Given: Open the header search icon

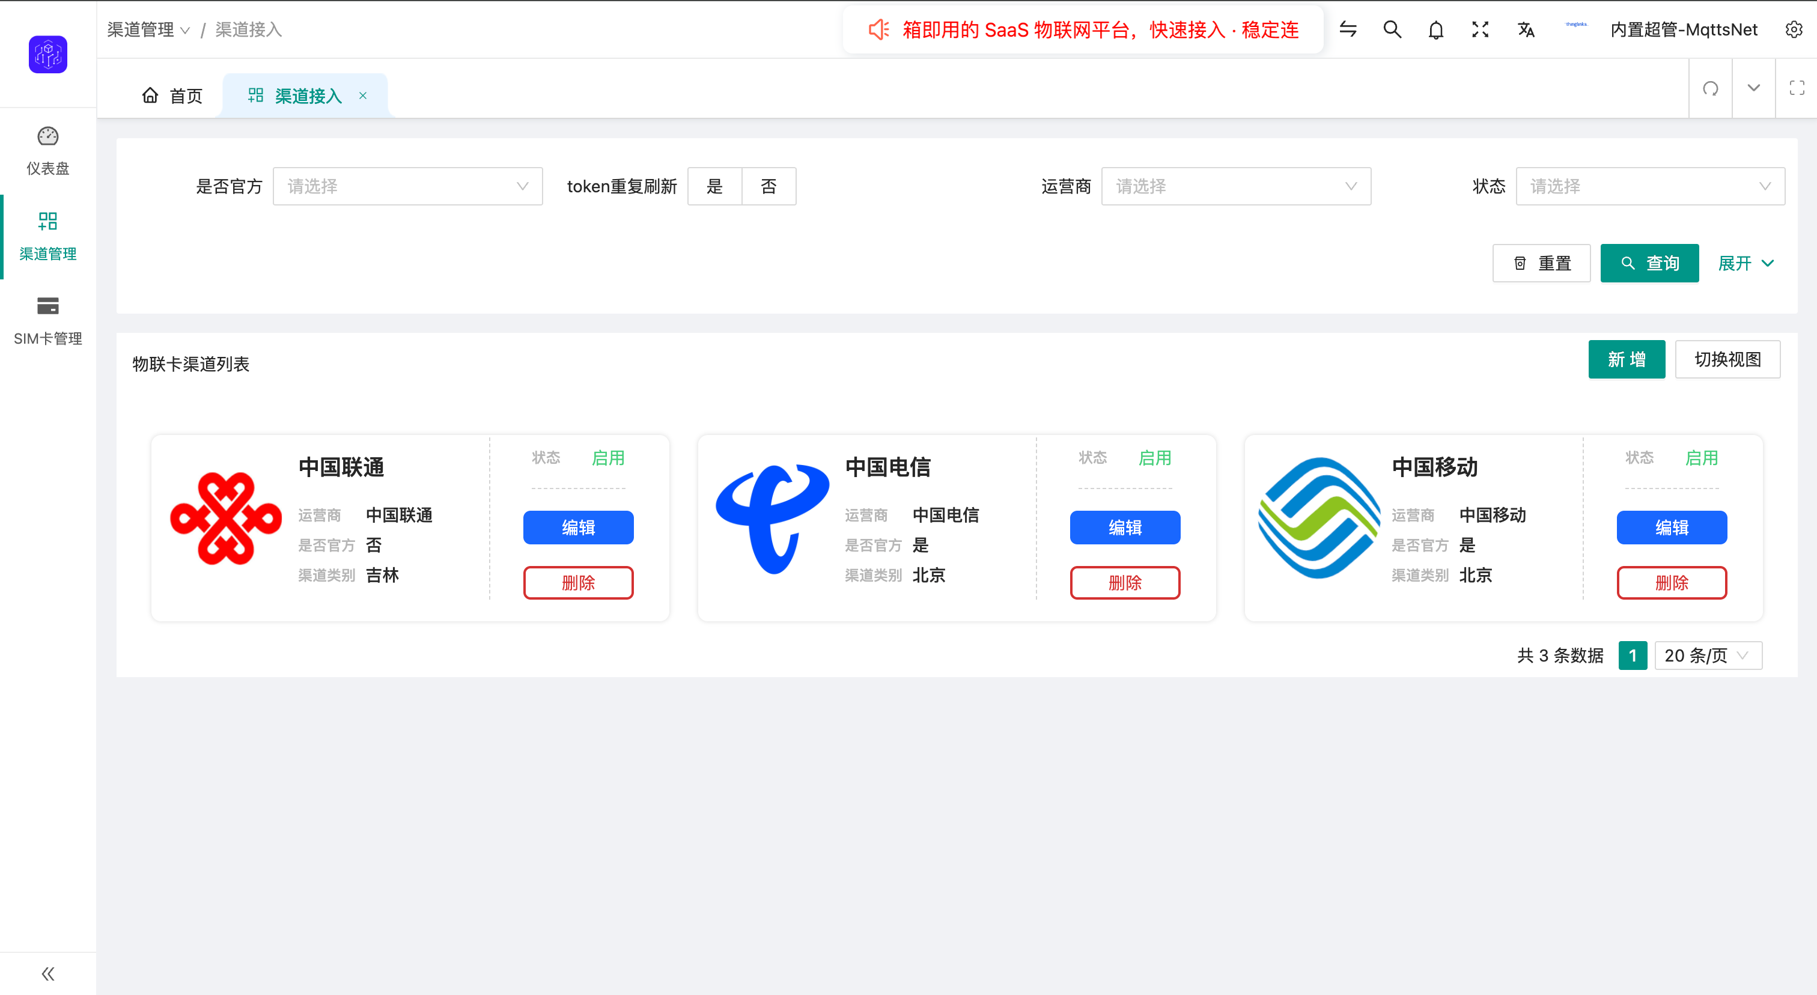Looking at the screenshot, I should (x=1392, y=29).
